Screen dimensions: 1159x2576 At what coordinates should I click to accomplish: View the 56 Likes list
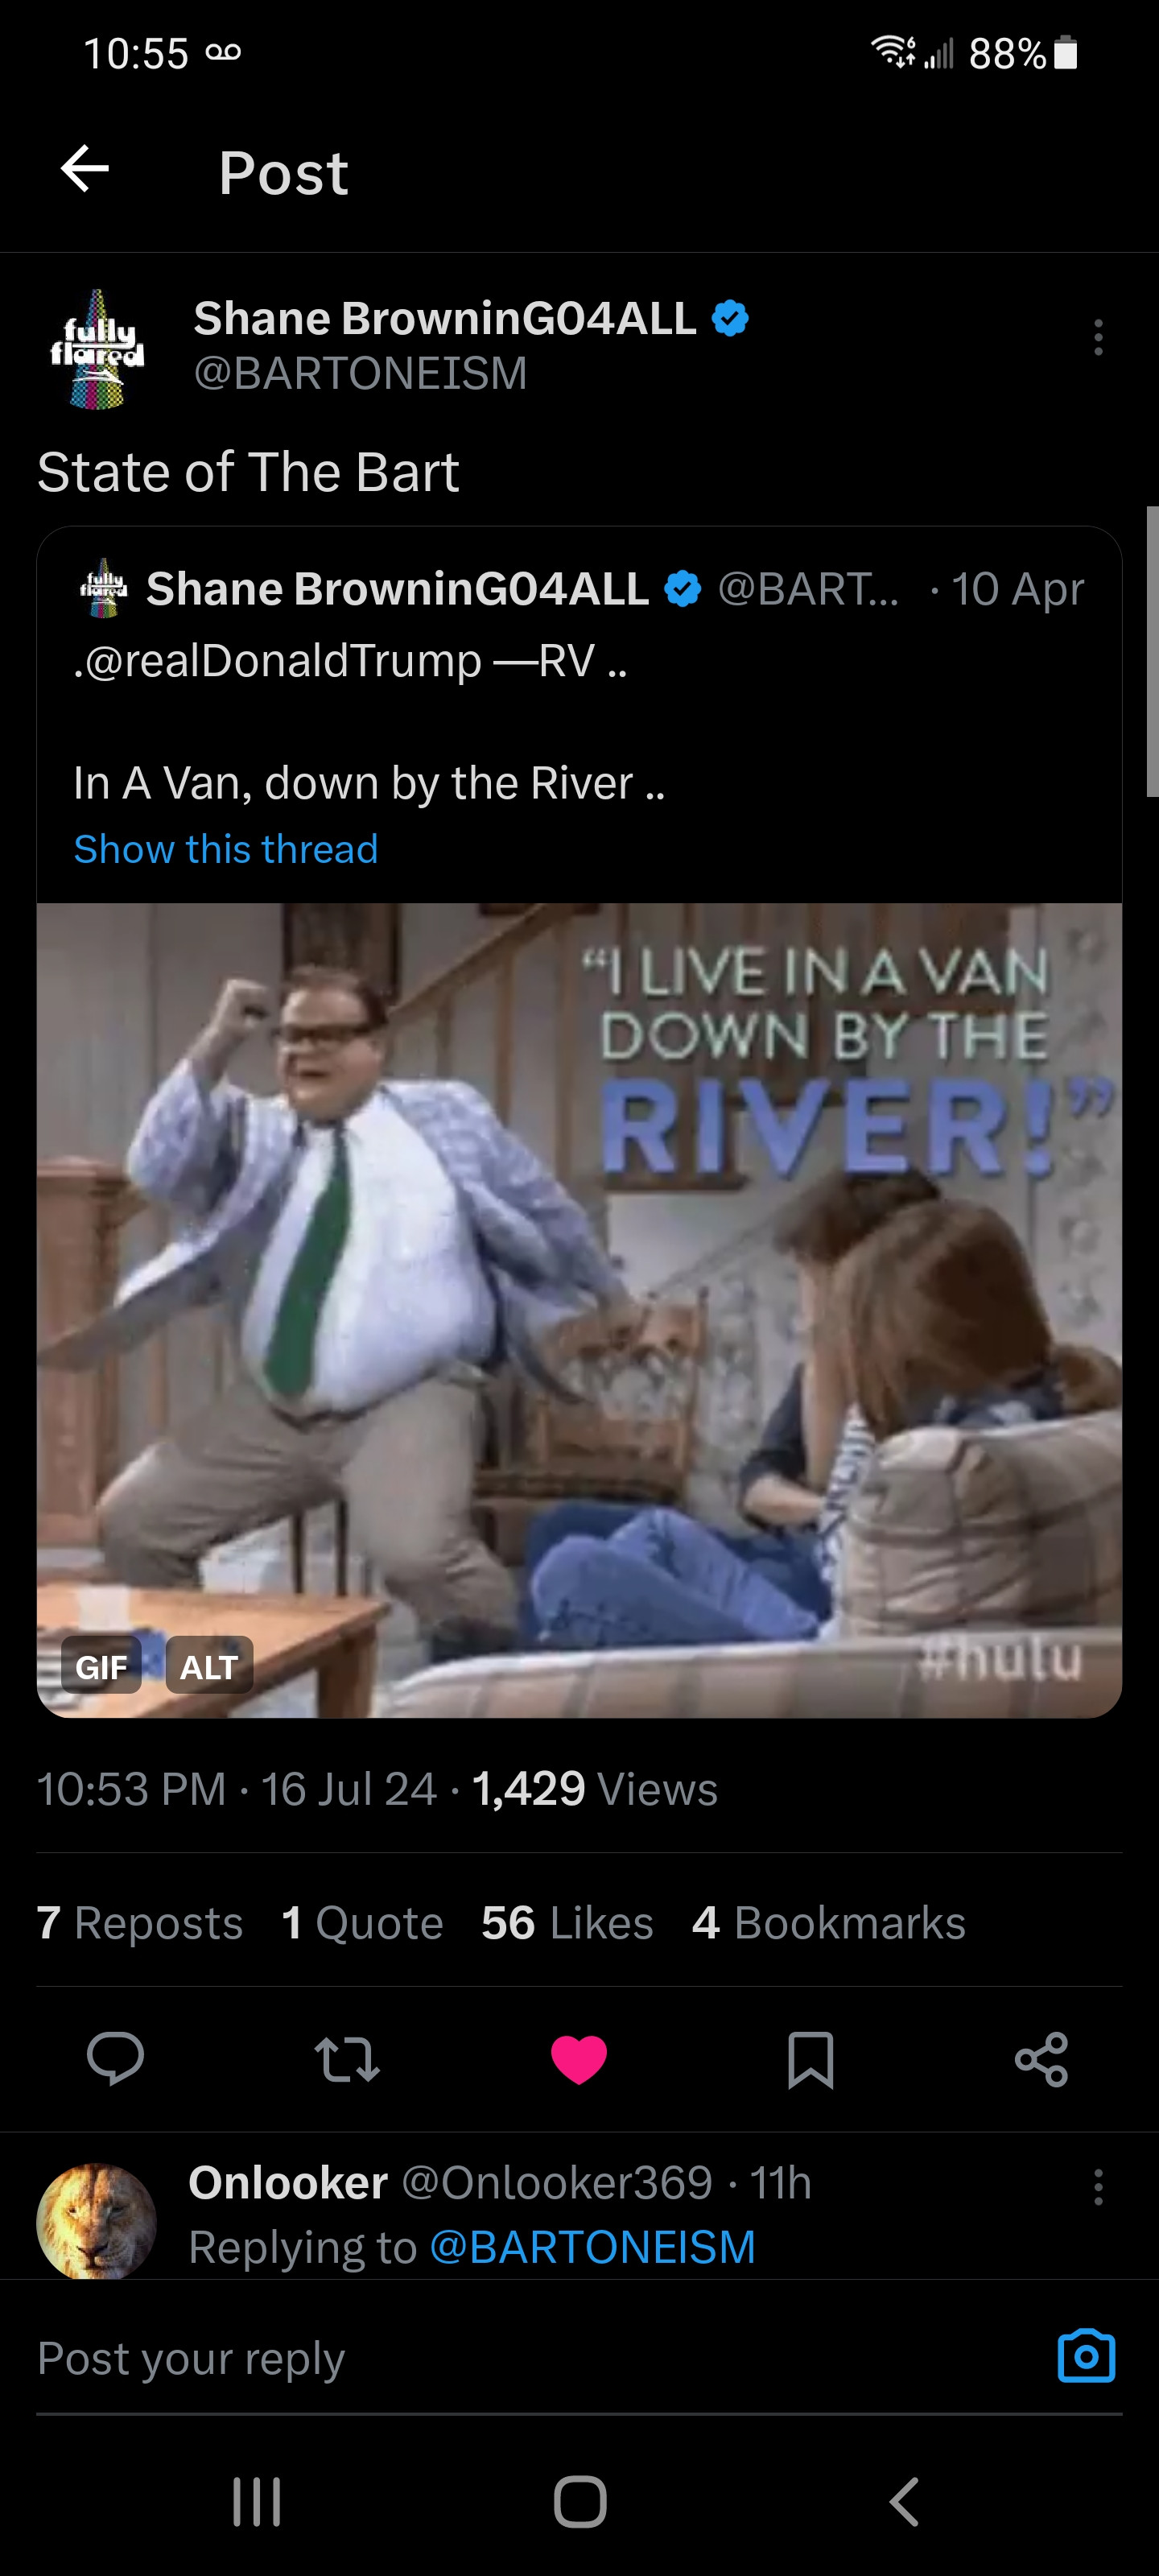[x=567, y=1922]
